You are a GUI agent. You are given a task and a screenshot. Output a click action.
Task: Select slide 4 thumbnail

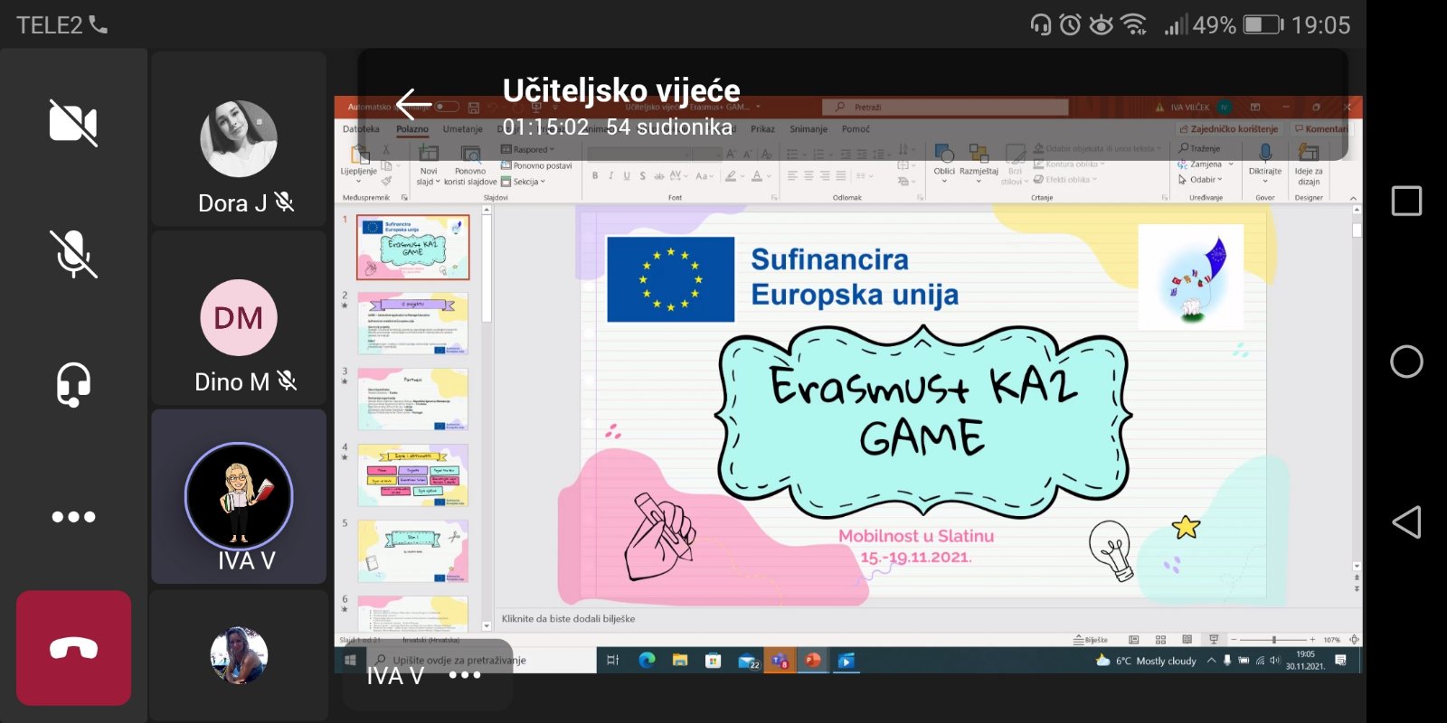[x=412, y=474]
